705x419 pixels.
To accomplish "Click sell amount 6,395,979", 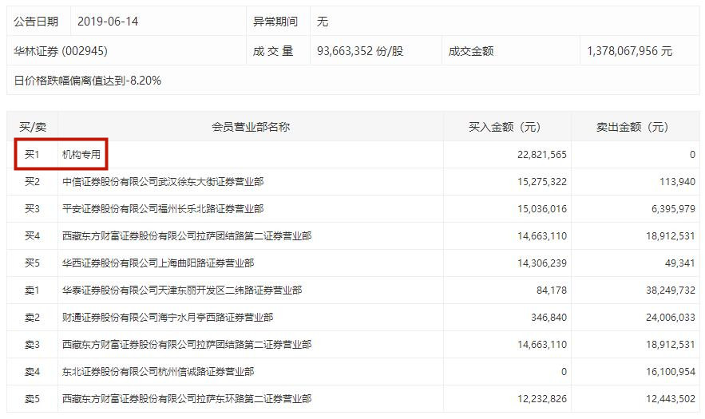I will pos(673,208).
